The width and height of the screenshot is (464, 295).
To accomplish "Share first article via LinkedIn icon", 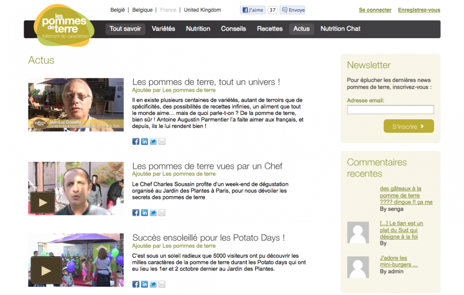I will 145,141.
